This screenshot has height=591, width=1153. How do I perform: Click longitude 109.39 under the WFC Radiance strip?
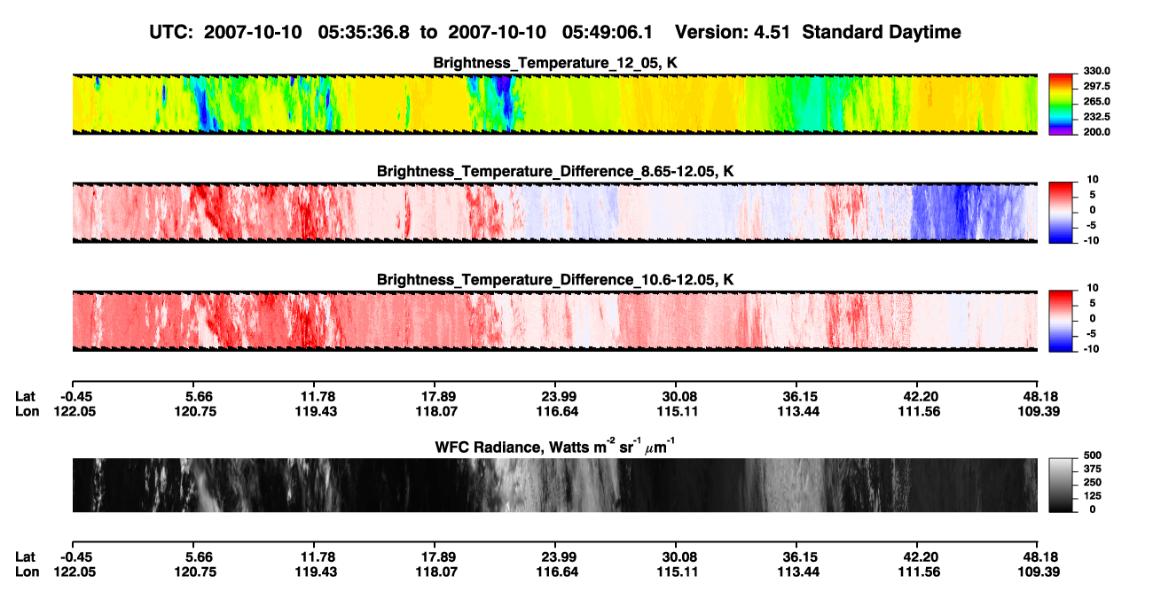pos(1038,572)
